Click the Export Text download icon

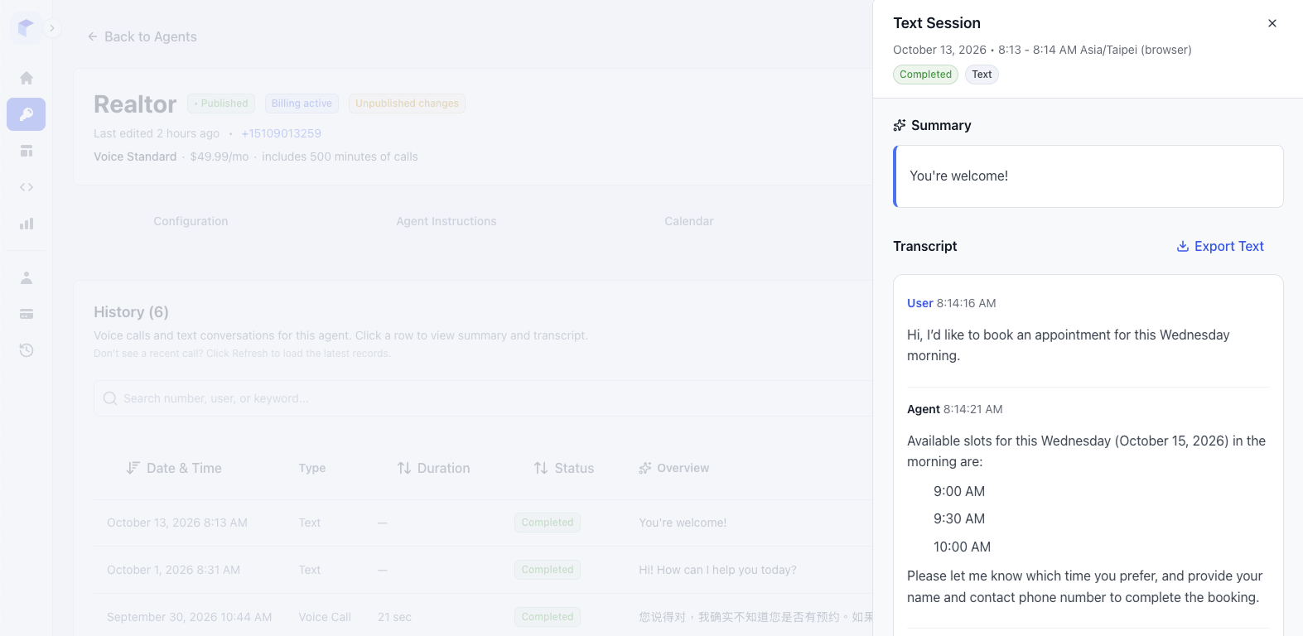coord(1183,246)
